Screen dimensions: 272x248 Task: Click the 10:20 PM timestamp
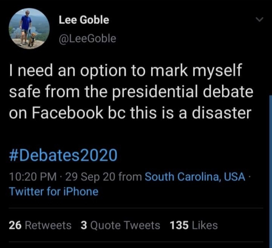click(32, 177)
